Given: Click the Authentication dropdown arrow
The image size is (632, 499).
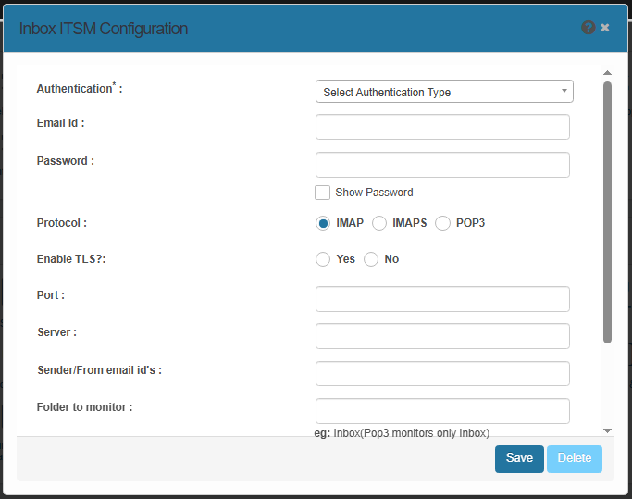Looking at the screenshot, I should tap(564, 91).
